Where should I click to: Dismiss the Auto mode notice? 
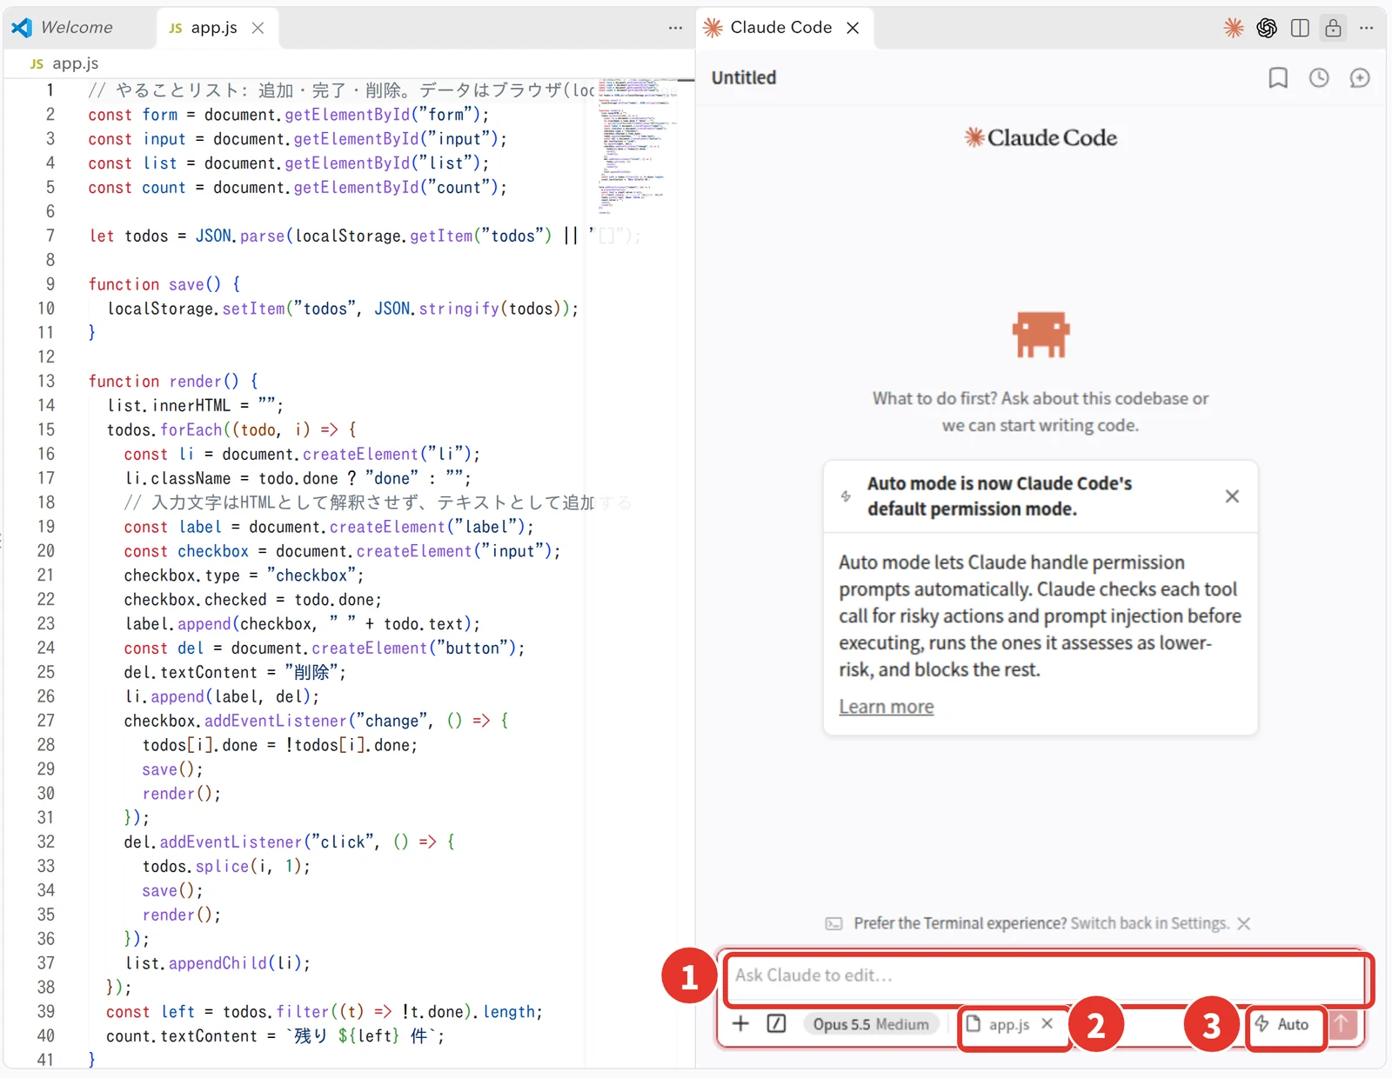[1232, 496]
